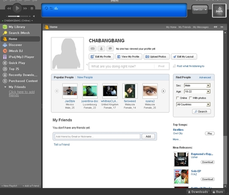This screenshot has height=195, width=229.
Task: Enable the With photos checkbox
Action: pyautogui.click(x=190, y=98)
